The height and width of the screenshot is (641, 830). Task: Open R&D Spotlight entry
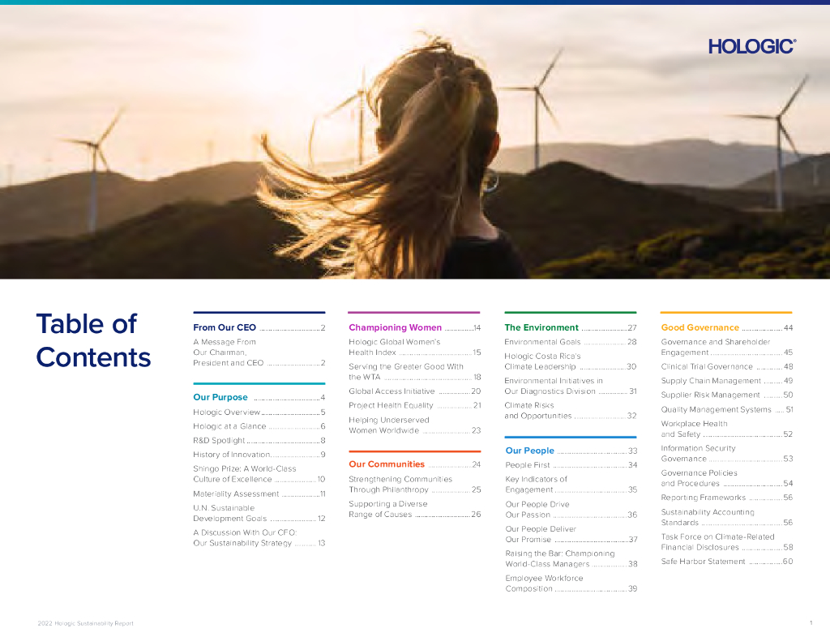pos(259,440)
